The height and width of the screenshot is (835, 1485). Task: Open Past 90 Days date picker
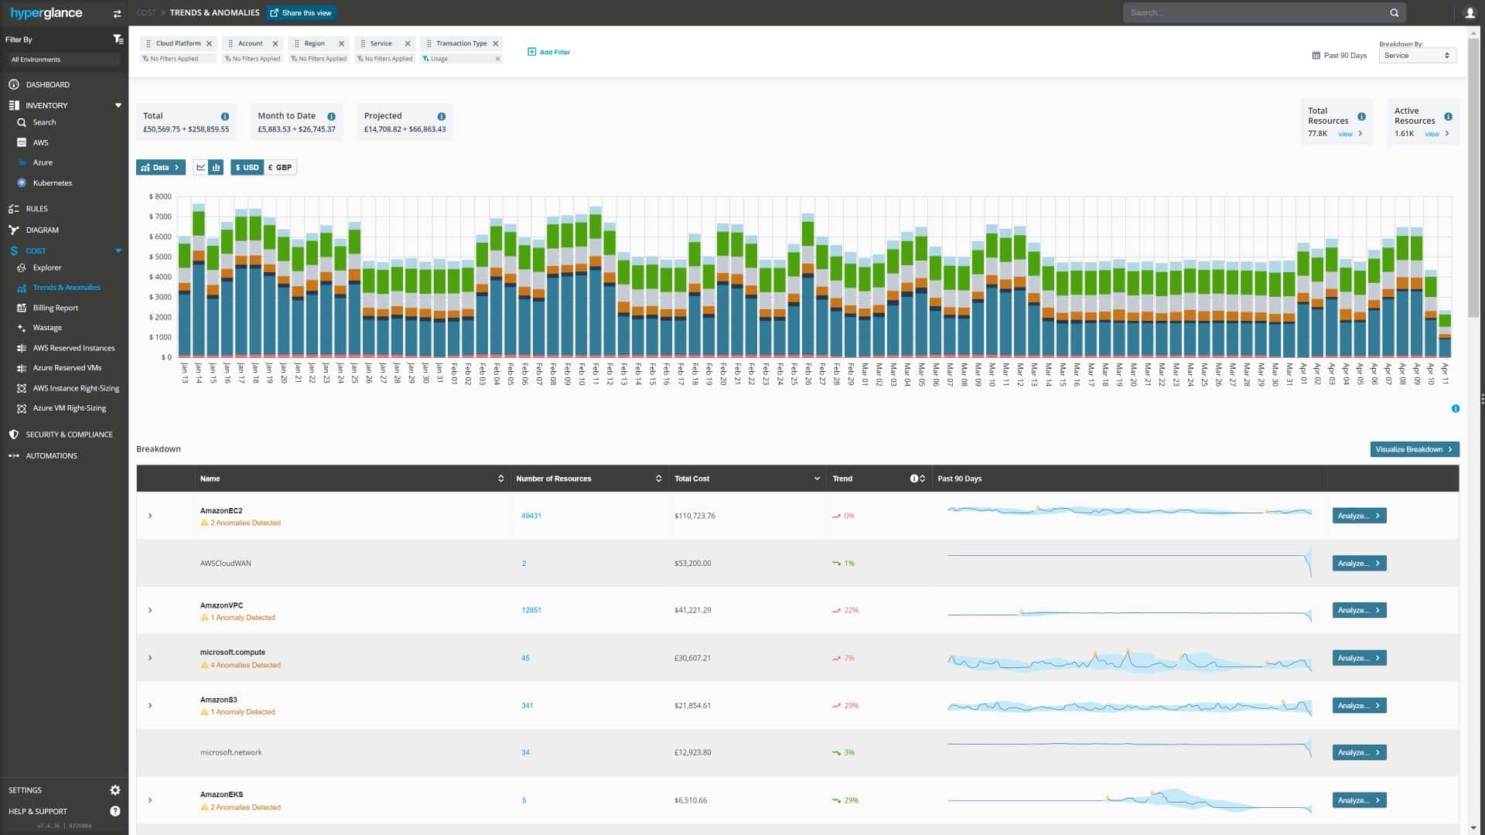tap(1340, 56)
